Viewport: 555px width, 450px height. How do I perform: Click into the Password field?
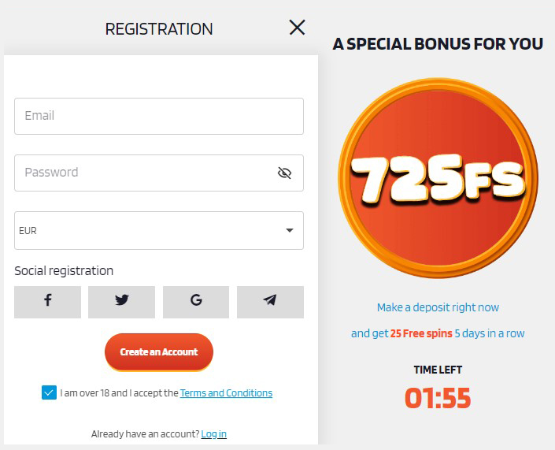pos(142,173)
